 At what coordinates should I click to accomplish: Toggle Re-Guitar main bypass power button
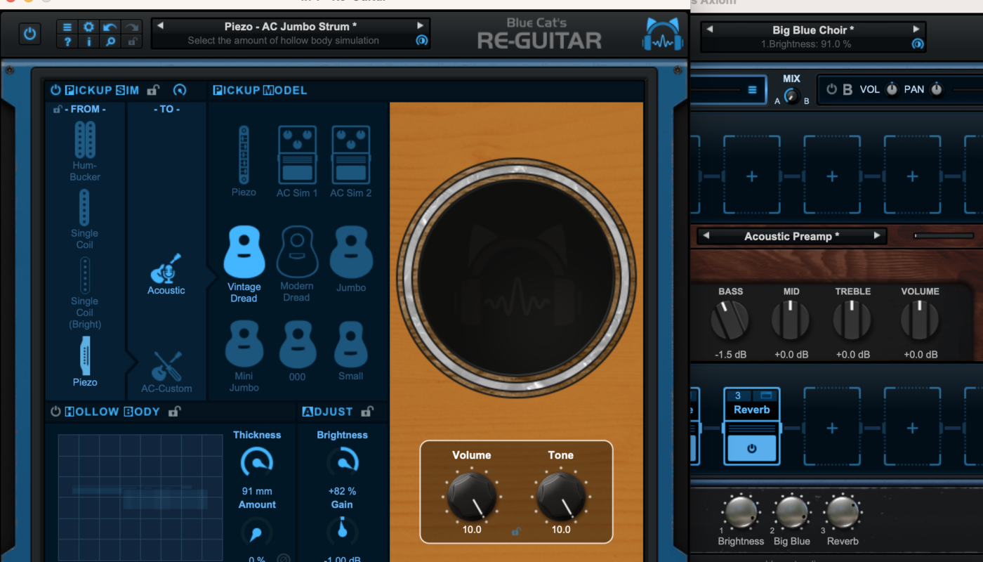(29, 34)
